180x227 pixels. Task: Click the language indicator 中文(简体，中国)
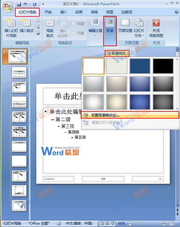click(79, 223)
